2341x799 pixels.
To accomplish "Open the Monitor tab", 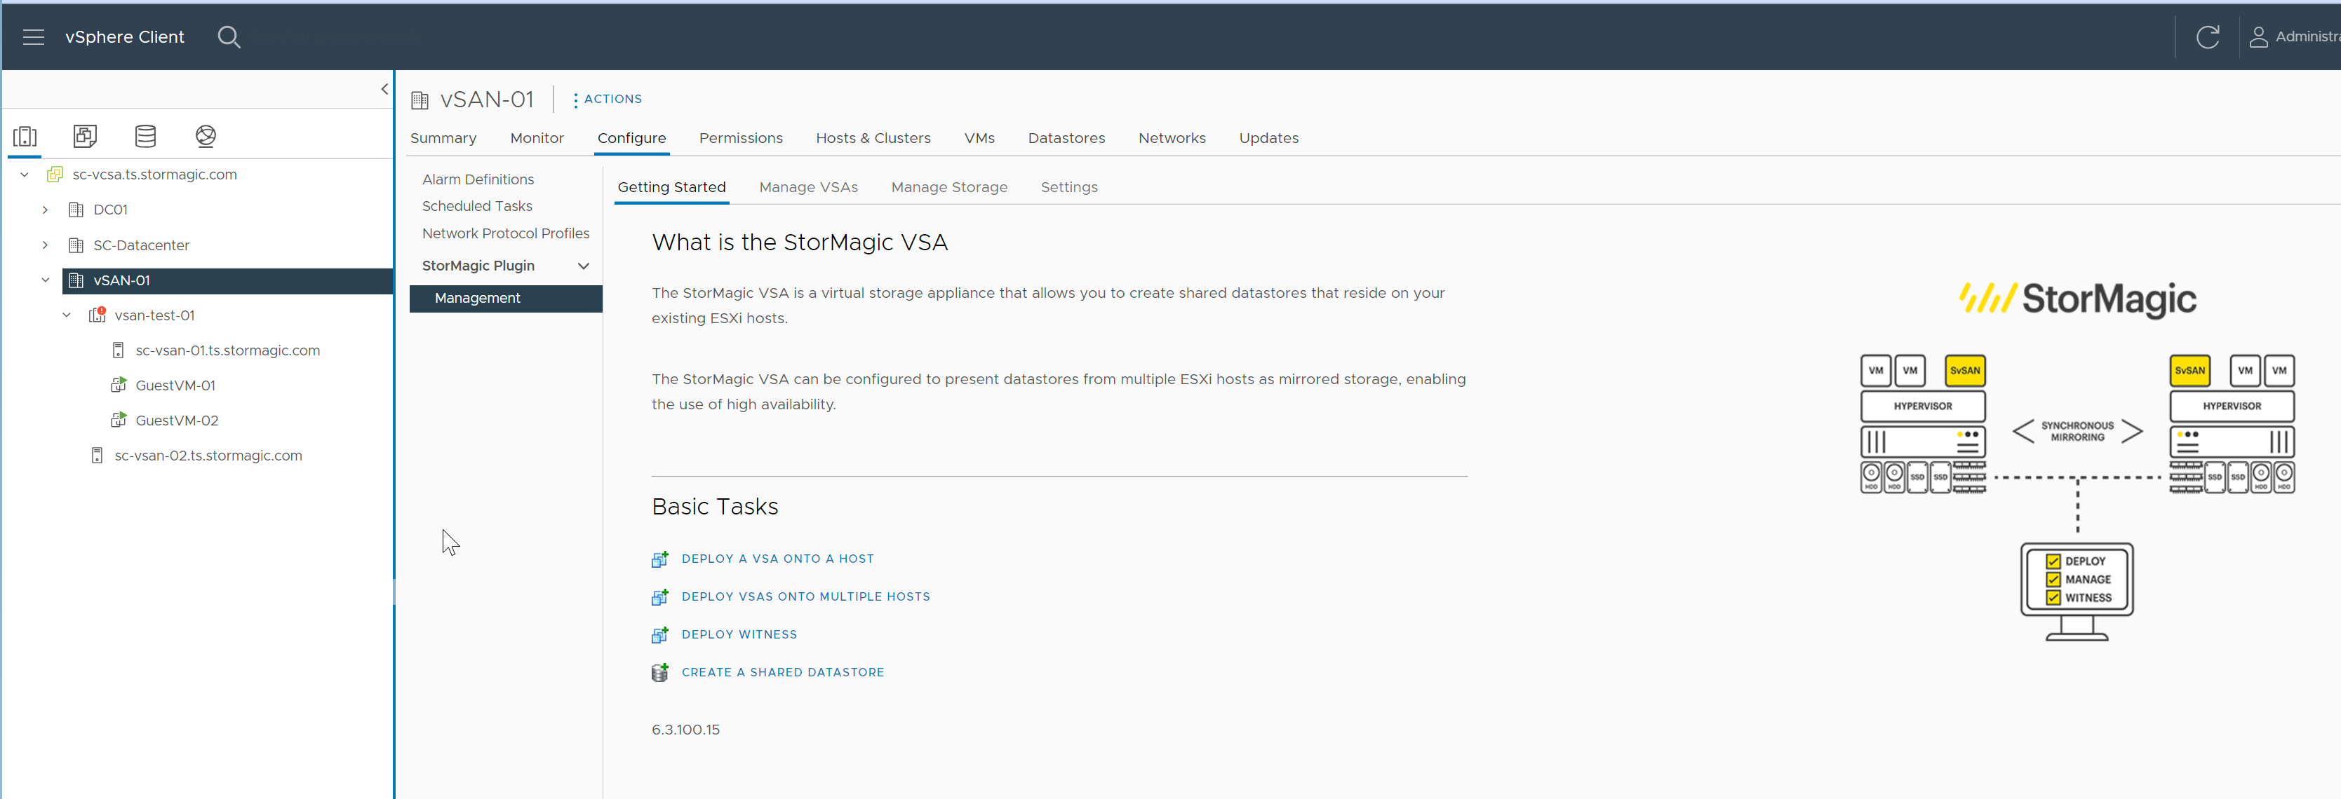I will click(537, 138).
